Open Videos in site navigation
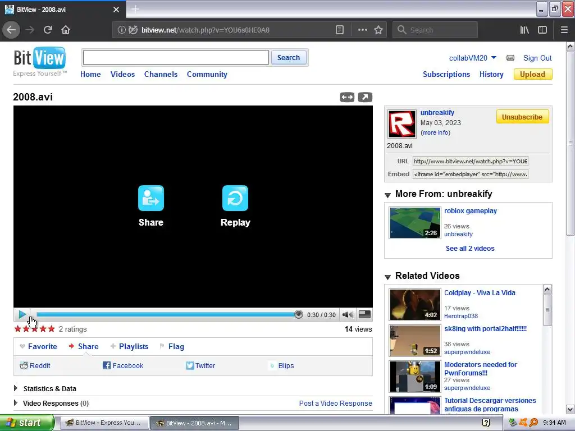This screenshot has width=575, height=431. pos(122,74)
